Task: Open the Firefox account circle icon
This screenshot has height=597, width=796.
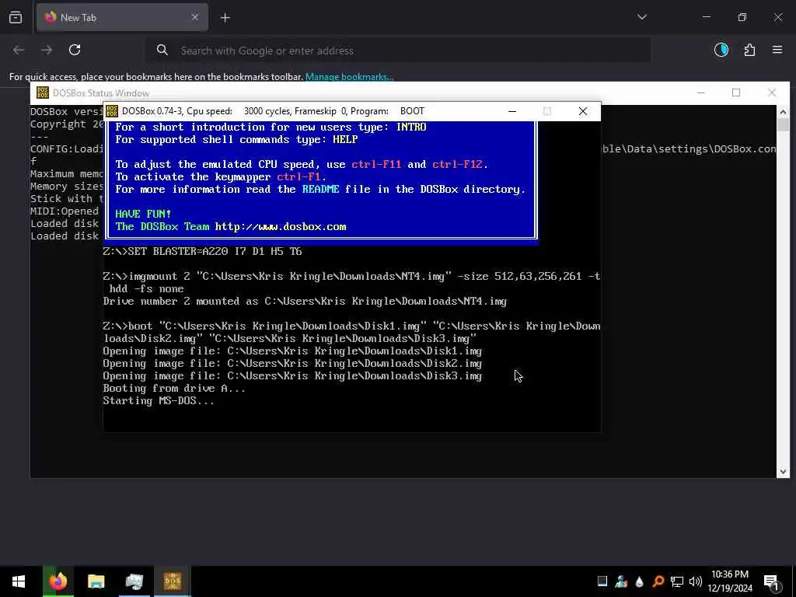Action: coord(721,50)
